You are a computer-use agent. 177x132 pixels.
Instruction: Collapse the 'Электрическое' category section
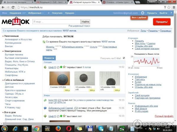tap(3, 51)
